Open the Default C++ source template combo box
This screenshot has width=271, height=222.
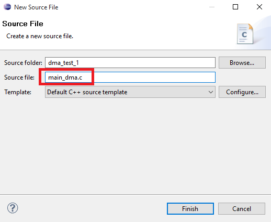(130, 92)
